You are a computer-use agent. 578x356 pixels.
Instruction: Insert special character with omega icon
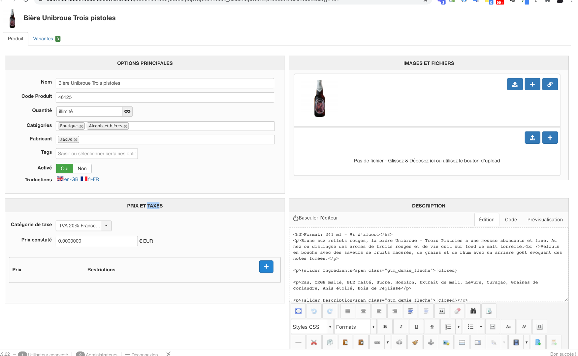click(540, 327)
